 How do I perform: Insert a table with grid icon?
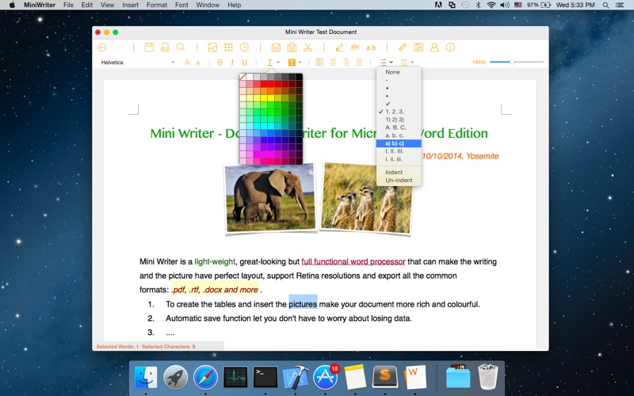tap(228, 48)
